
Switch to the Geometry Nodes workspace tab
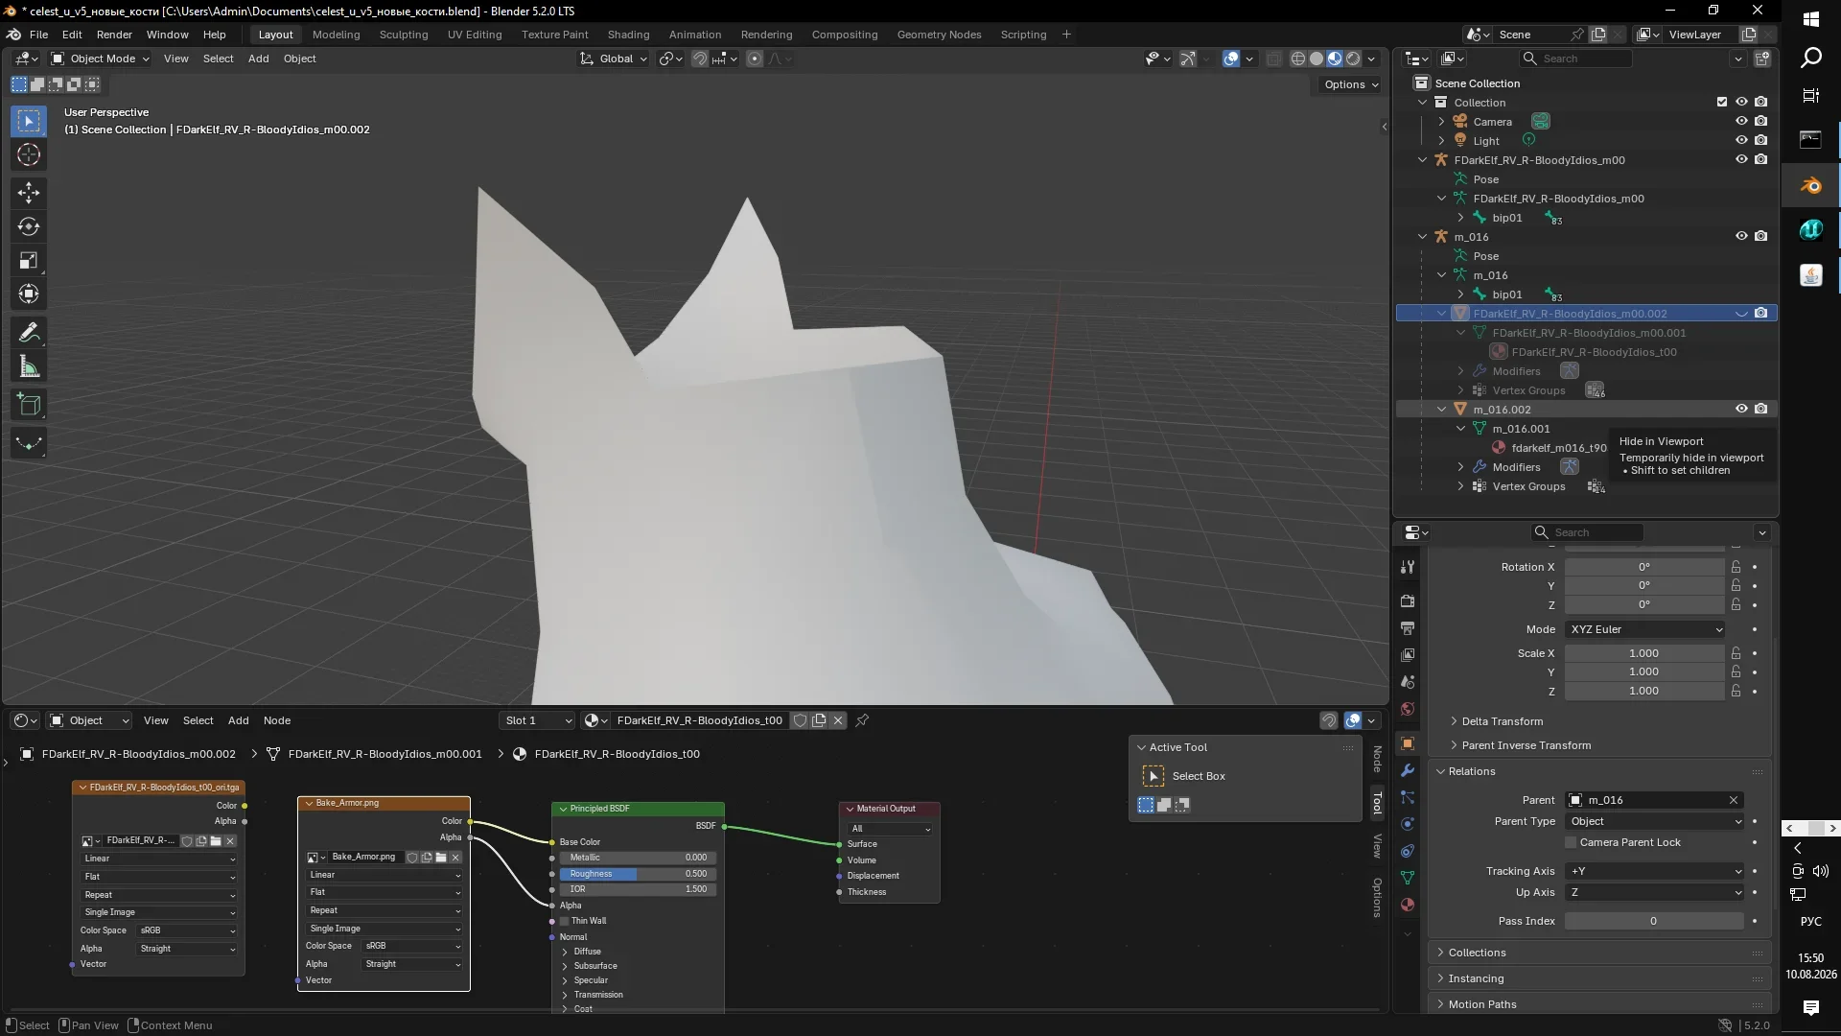[939, 35]
